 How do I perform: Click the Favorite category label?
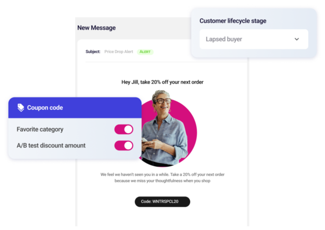coord(40,129)
